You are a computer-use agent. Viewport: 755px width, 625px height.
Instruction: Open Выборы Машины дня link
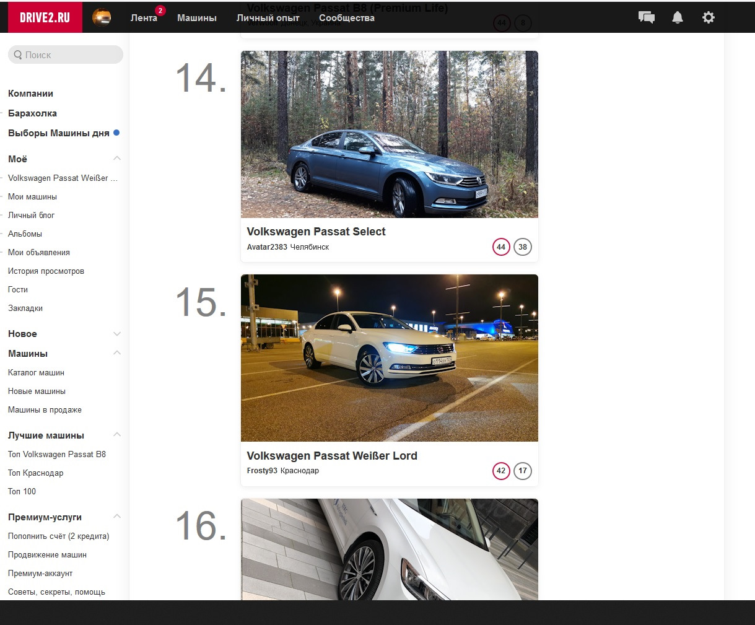pyautogui.click(x=59, y=133)
